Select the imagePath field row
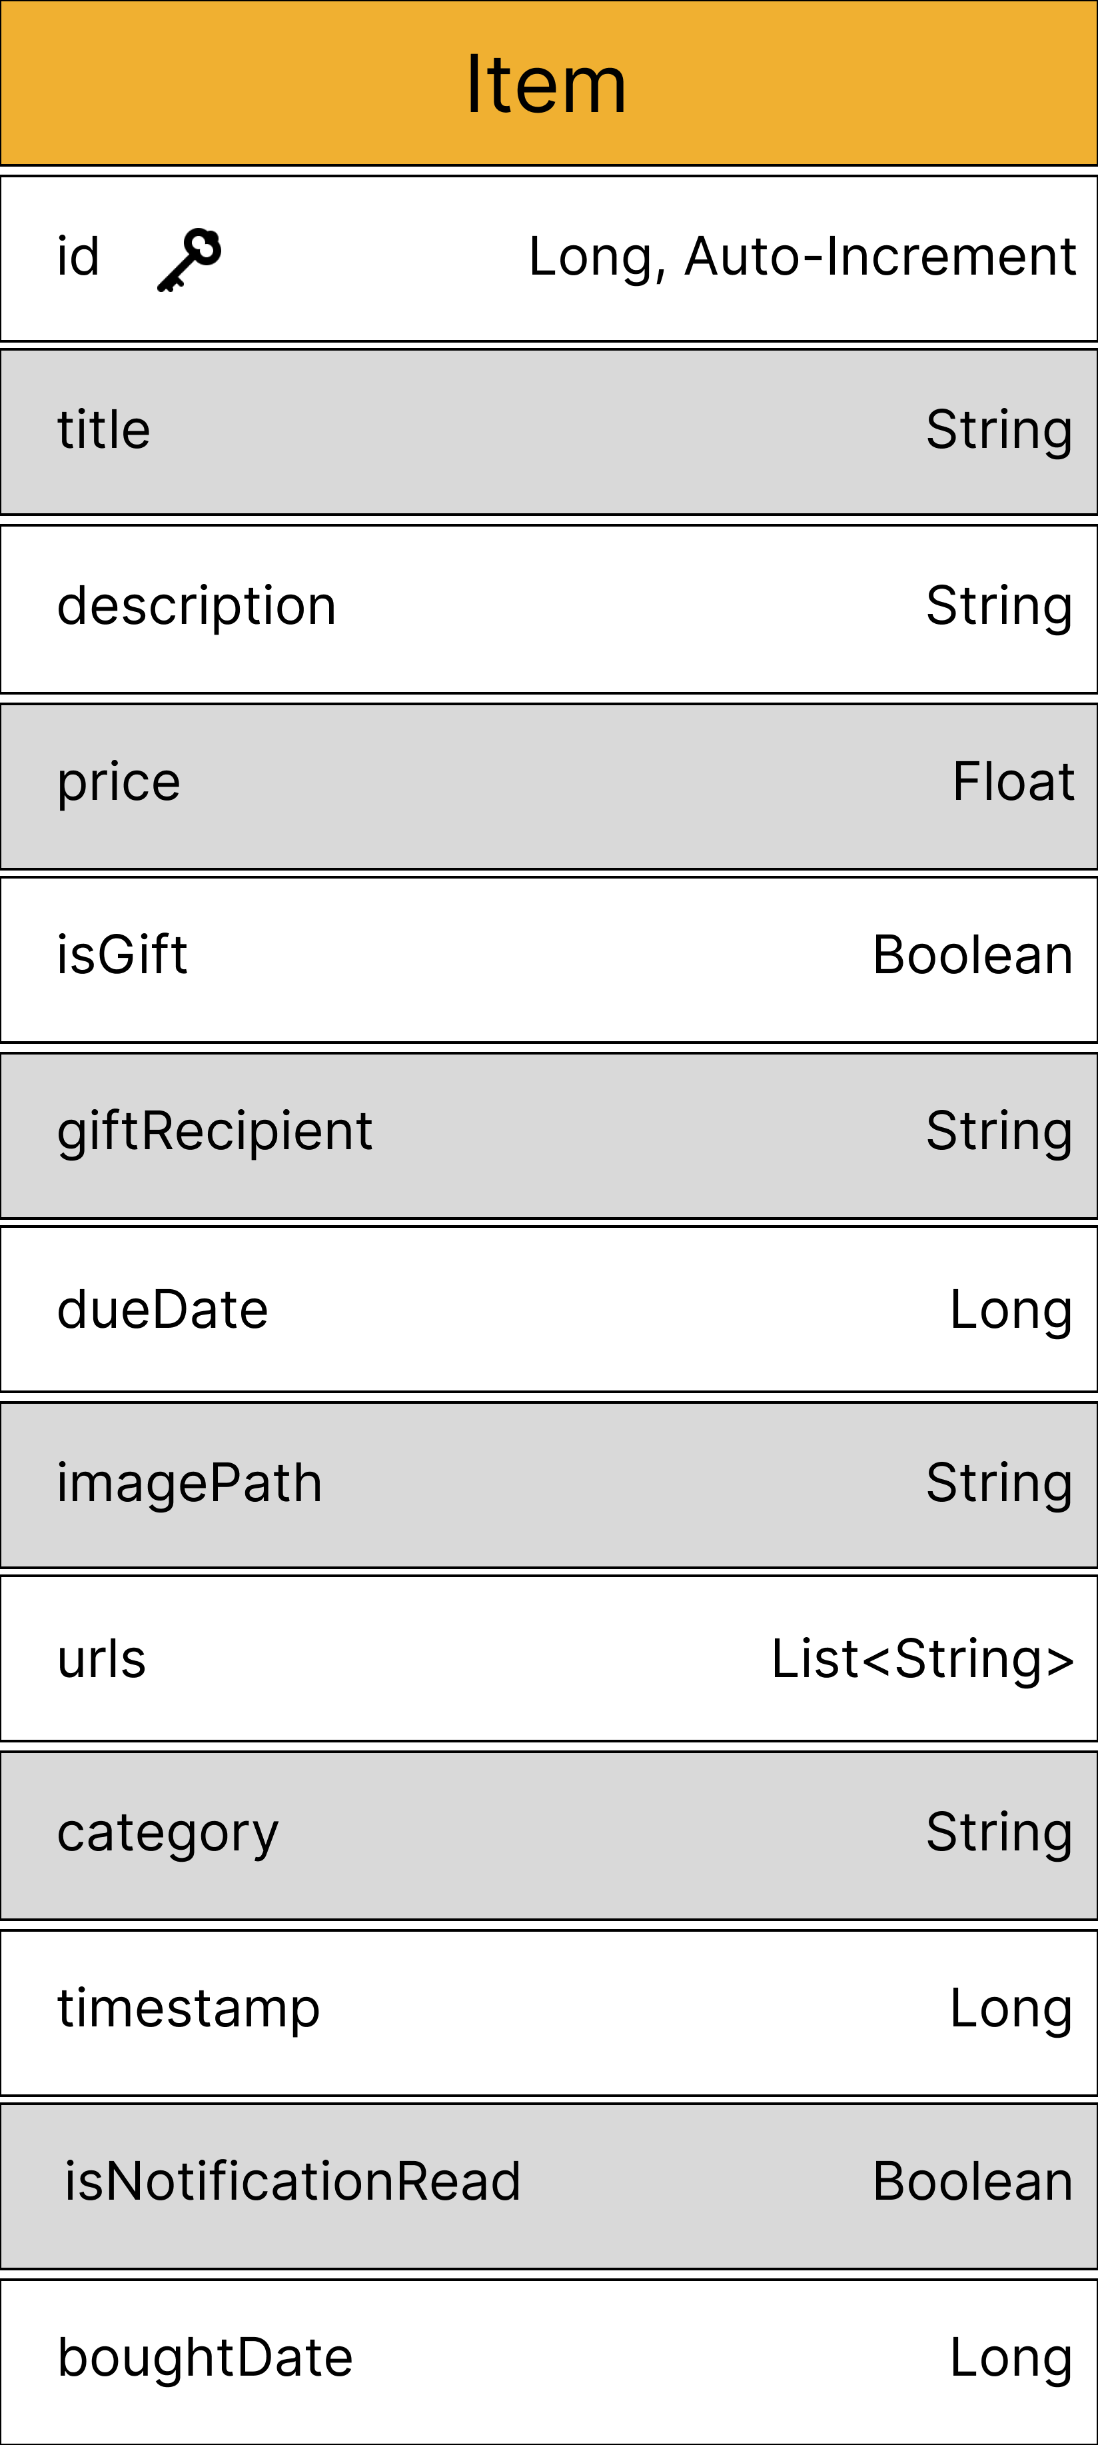 548,1484
